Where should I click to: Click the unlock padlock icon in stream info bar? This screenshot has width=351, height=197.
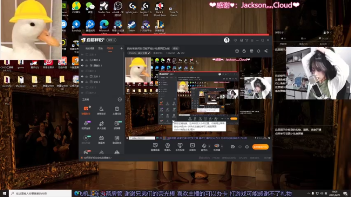click(244, 51)
